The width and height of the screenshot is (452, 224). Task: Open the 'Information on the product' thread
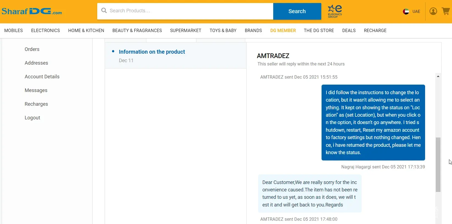point(152,52)
